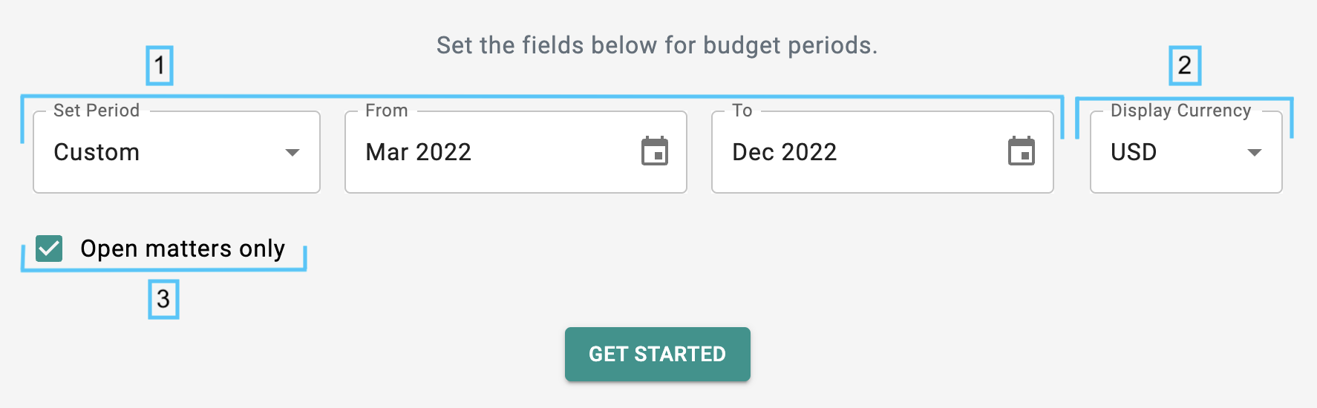This screenshot has height=408, width=1317.
Task: Click the Set Period field label
Action: pos(97,111)
